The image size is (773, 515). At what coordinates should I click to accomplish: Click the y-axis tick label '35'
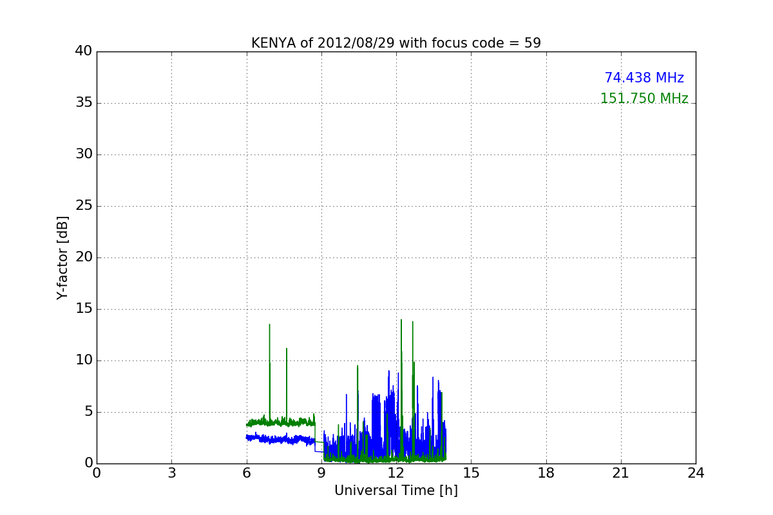click(84, 103)
